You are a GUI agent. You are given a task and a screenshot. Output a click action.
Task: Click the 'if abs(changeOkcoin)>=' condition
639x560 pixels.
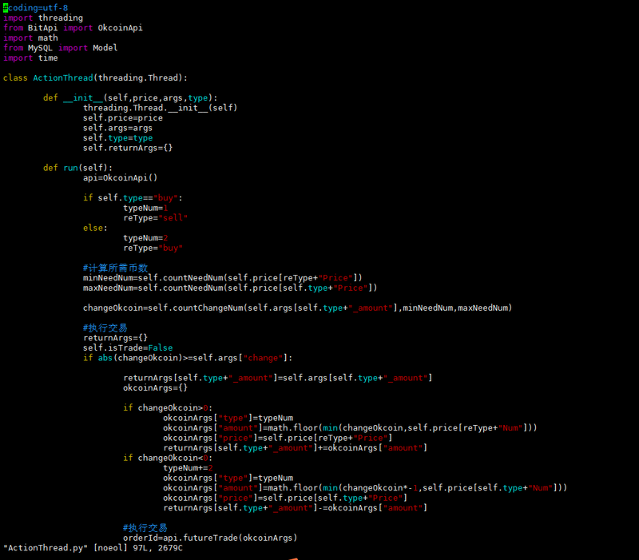[188, 358]
